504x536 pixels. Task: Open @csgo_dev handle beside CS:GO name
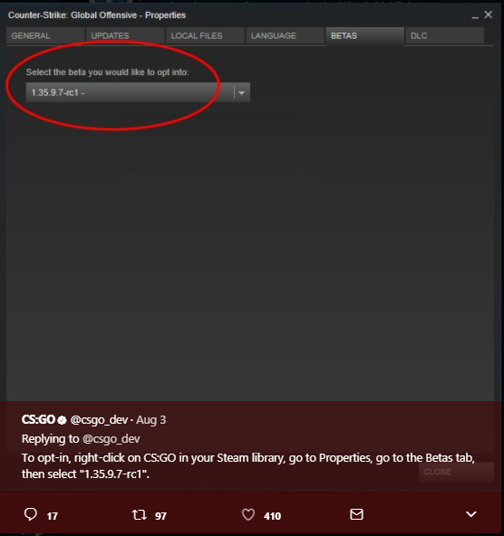click(x=99, y=420)
